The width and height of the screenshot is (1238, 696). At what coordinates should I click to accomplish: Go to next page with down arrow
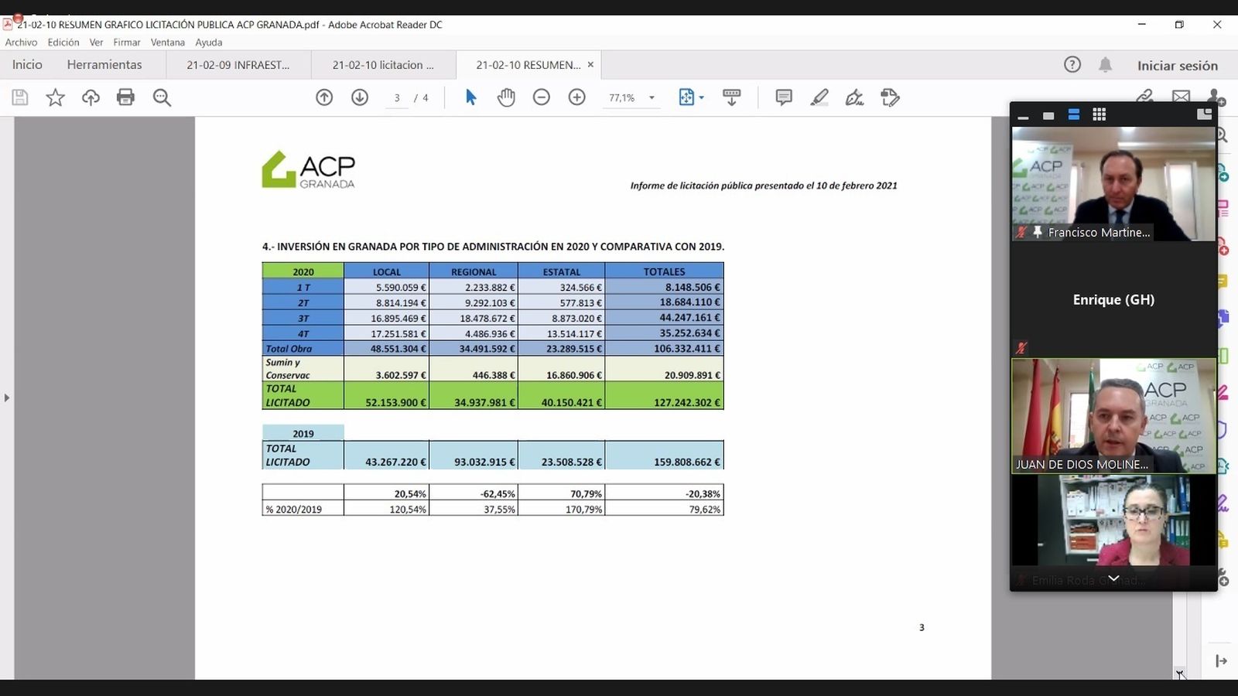point(360,97)
